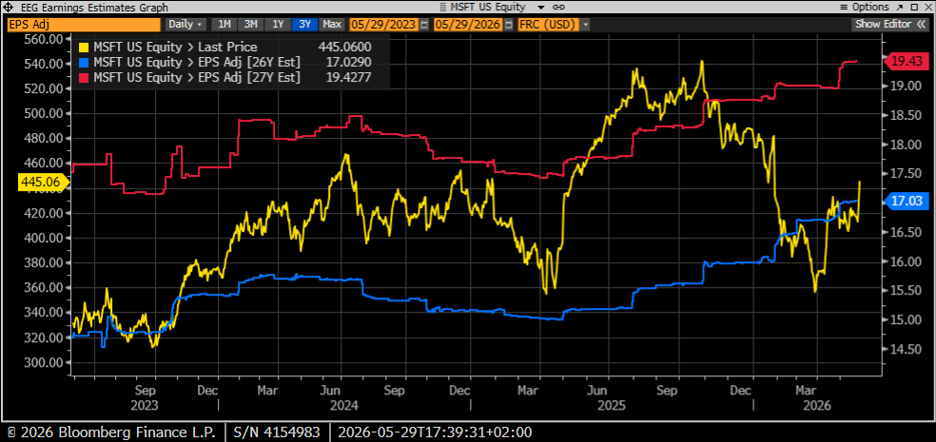This screenshot has width=936, height=442.
Task: Click the 2025 year label on x-axis
Action: [612, 406]
